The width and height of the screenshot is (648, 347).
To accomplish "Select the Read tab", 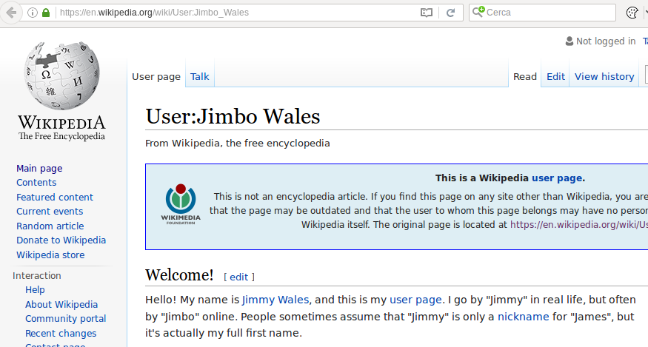I will tap(525, 76).
